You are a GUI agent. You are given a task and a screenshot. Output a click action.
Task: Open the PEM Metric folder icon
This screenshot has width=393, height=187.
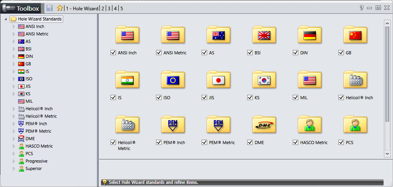pyautogui.click(x=219, y=124)
